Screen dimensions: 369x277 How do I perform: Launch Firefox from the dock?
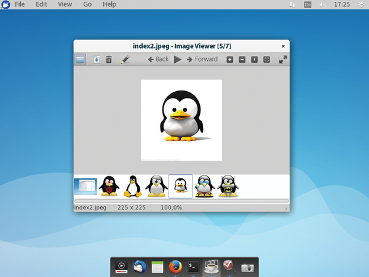[175, 267]
